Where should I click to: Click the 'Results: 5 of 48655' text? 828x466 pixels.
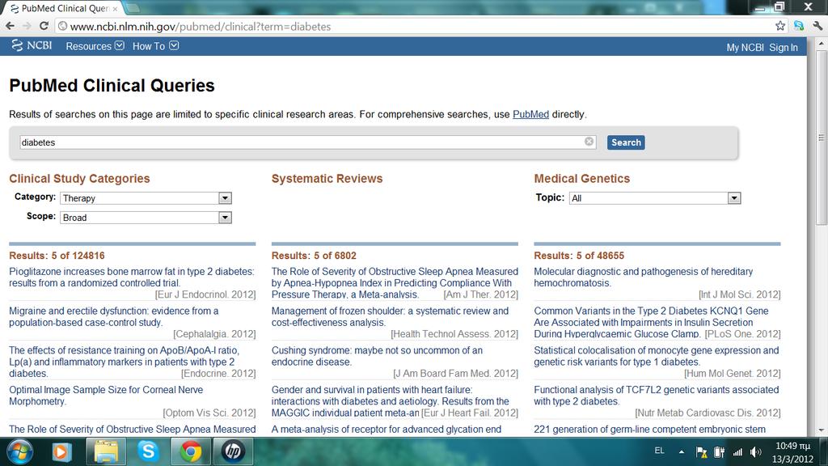coord(579,256)
